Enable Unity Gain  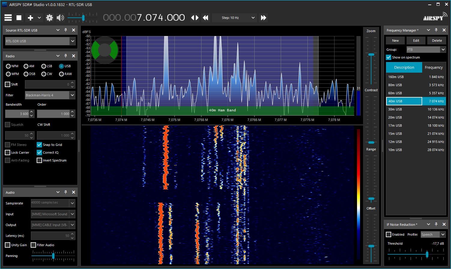point(8,245)
